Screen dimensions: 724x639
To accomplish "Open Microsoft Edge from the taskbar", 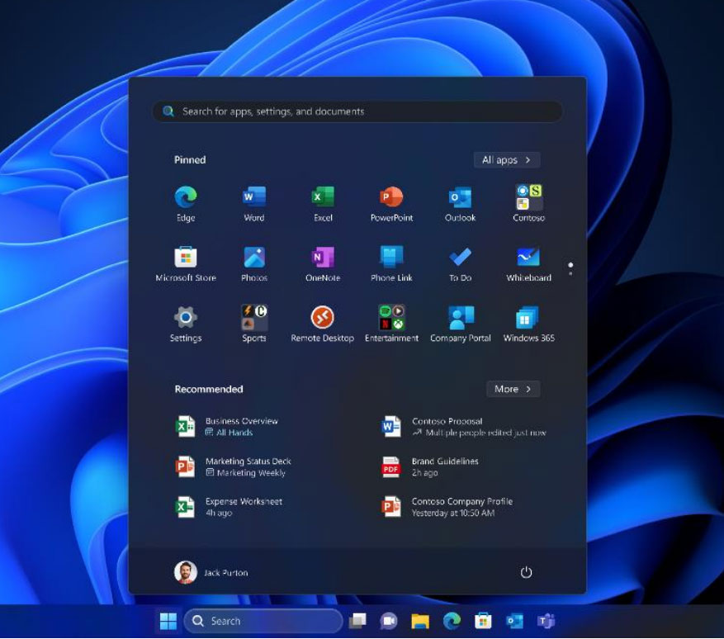I will point(452,621).
